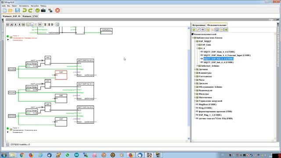Click the eye view icon in library toolbar
The image size is (281, 158).
tap(203, 30)
